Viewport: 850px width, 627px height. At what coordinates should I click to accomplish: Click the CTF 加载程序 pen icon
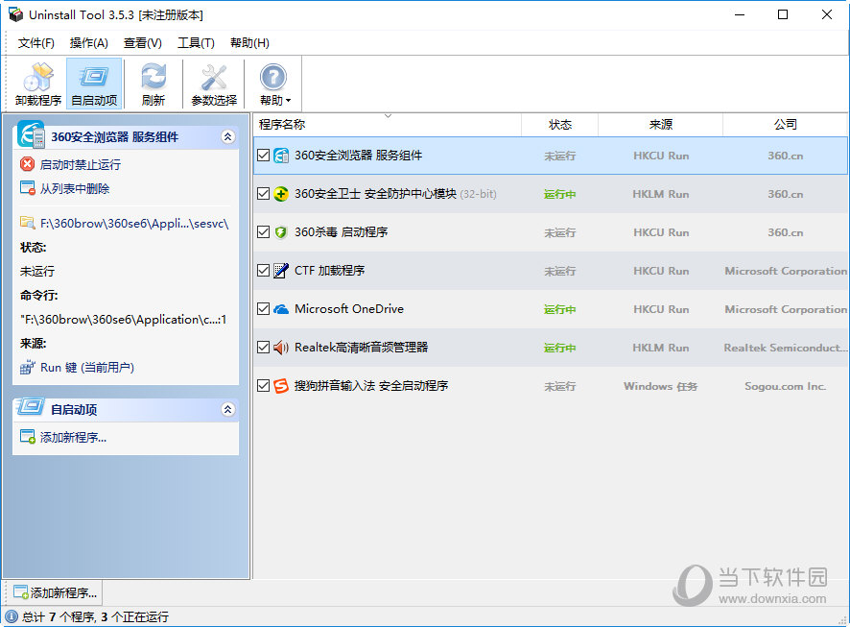point(281,271)
